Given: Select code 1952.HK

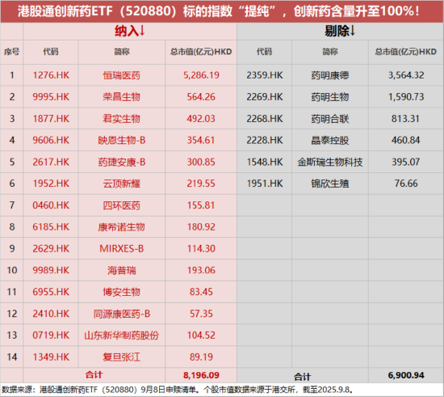Looking at the screenshot, I should tap(51, 184).
